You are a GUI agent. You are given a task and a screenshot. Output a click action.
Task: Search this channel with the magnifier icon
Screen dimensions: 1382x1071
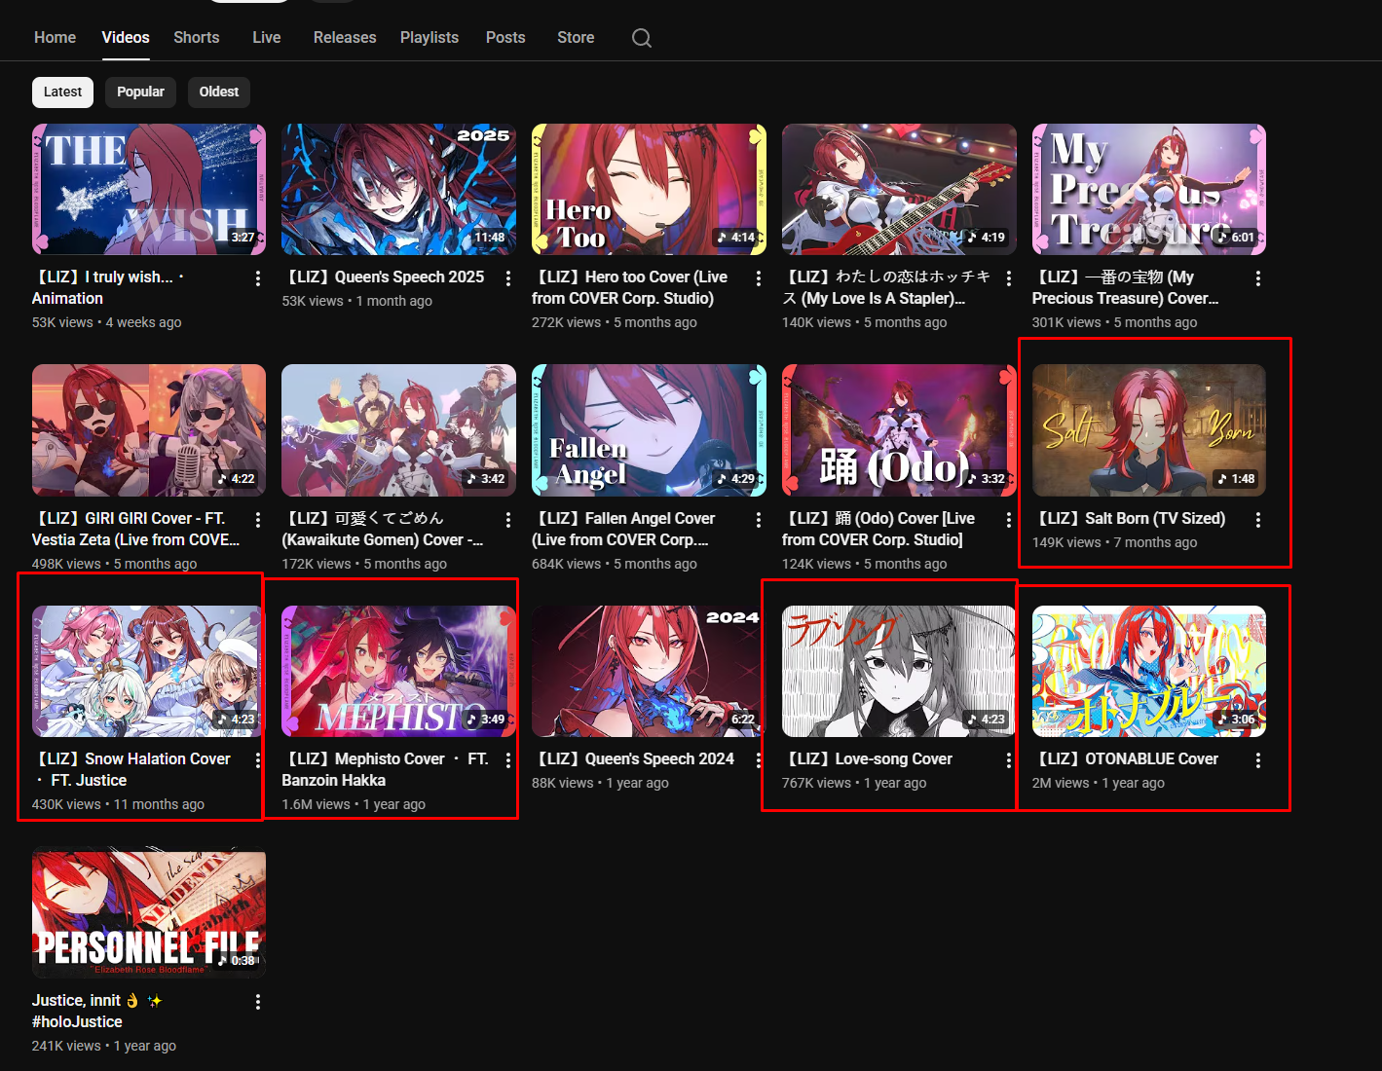tap(641, 38)
